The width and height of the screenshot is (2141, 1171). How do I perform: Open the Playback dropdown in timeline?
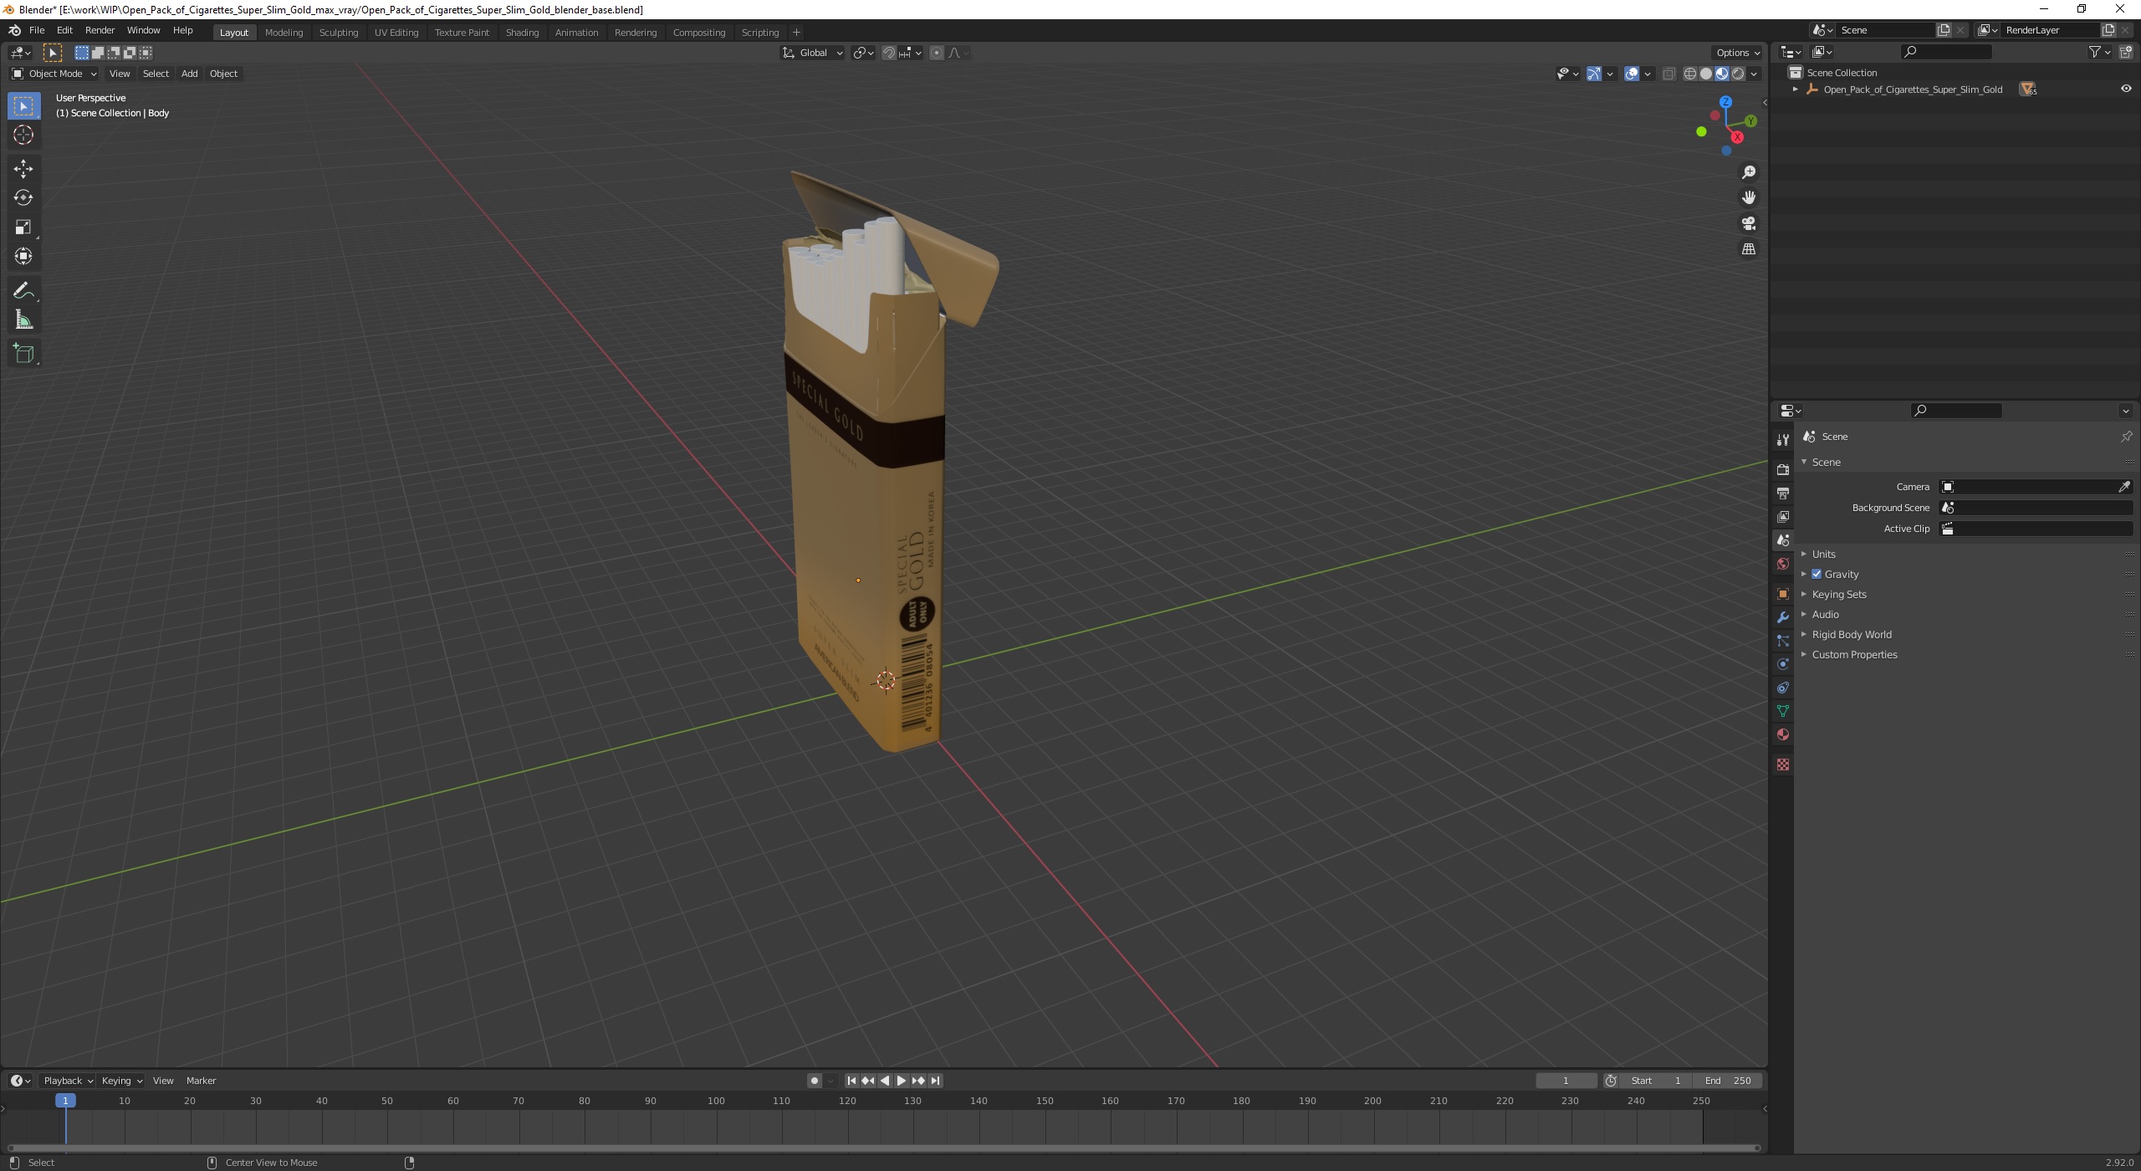click(67, 1081)
